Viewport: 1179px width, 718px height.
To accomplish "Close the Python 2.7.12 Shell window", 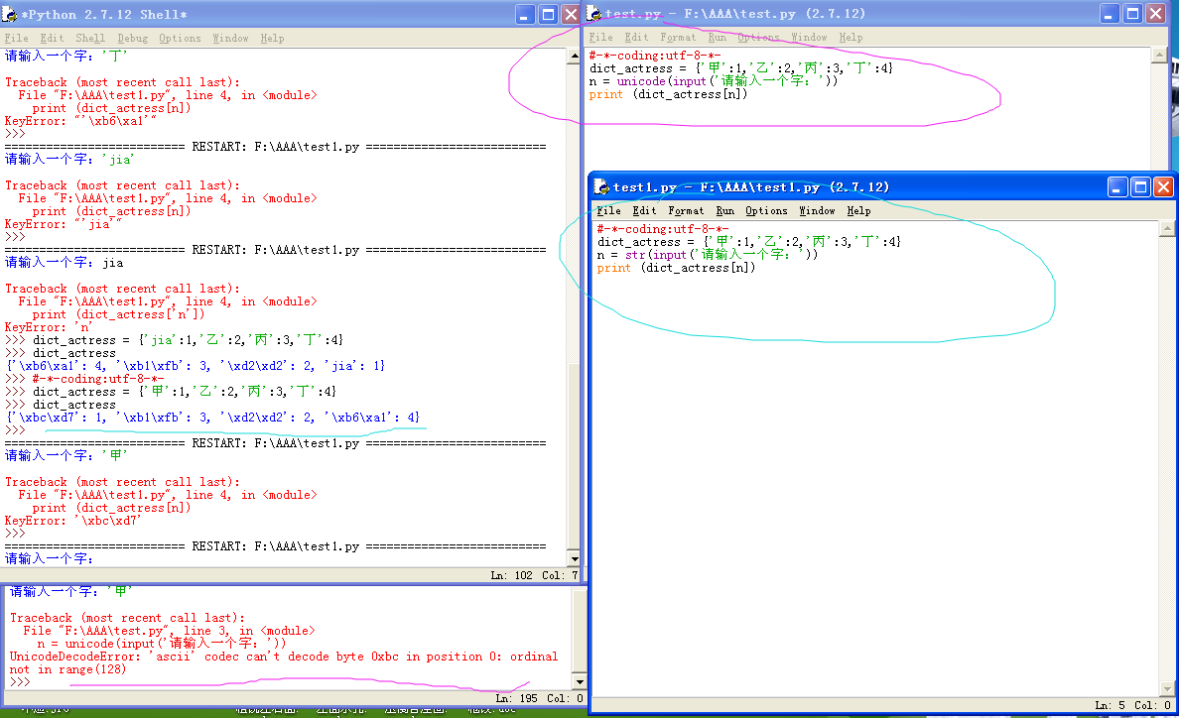I will (x=571, y=14).
